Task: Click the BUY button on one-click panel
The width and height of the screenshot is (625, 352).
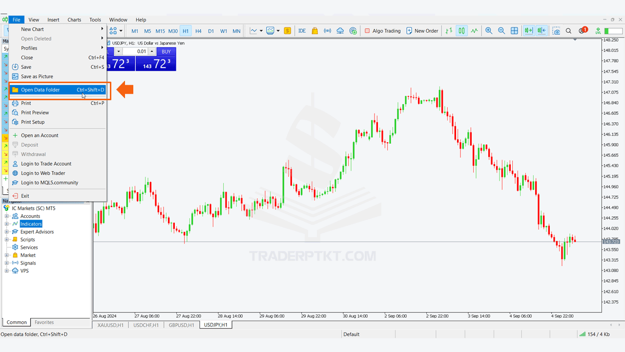Action: tap(166, 51)
